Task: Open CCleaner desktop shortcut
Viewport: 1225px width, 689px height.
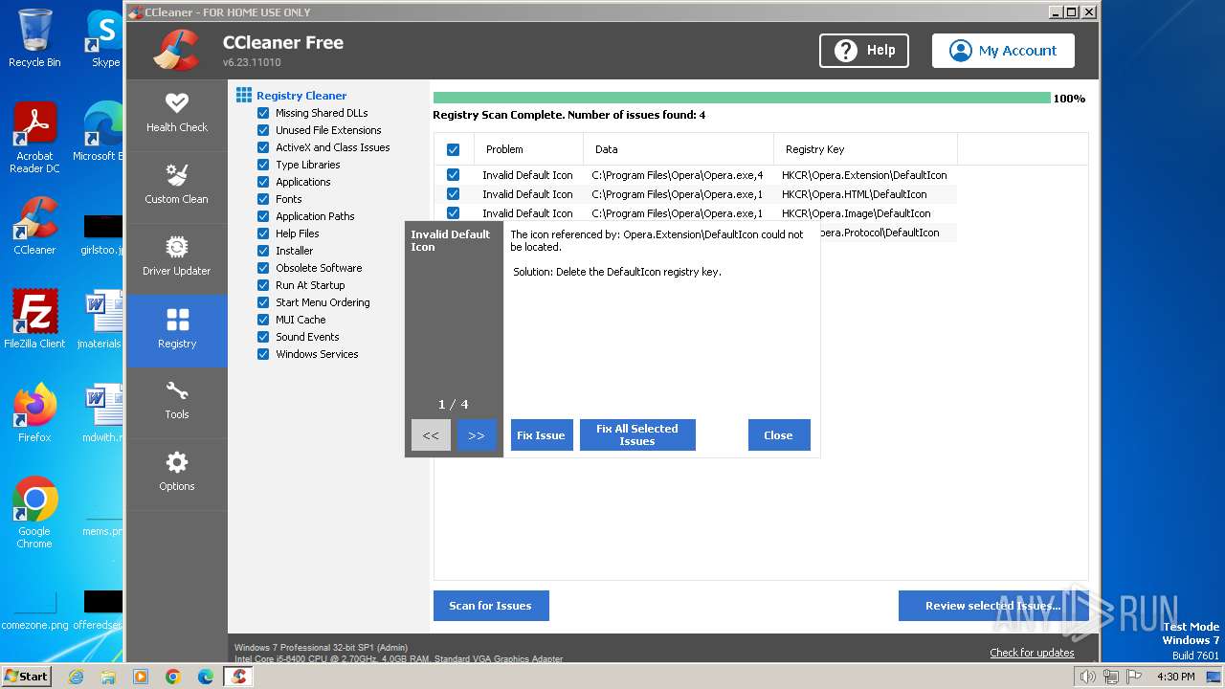Action: pyautogui.click(x=34, y=226)
